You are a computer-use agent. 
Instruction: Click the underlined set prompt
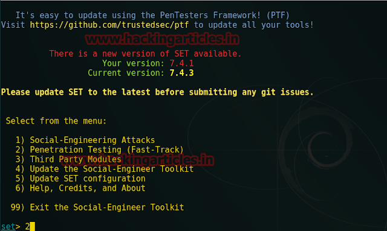tap(8, 226)
